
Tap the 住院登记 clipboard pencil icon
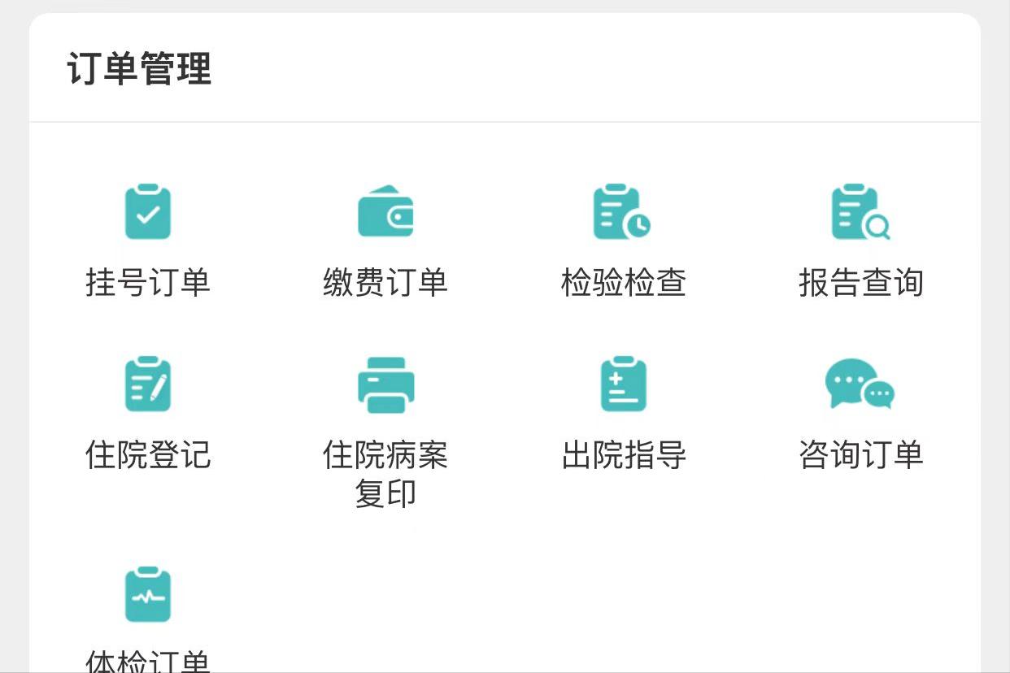(147, 384)
